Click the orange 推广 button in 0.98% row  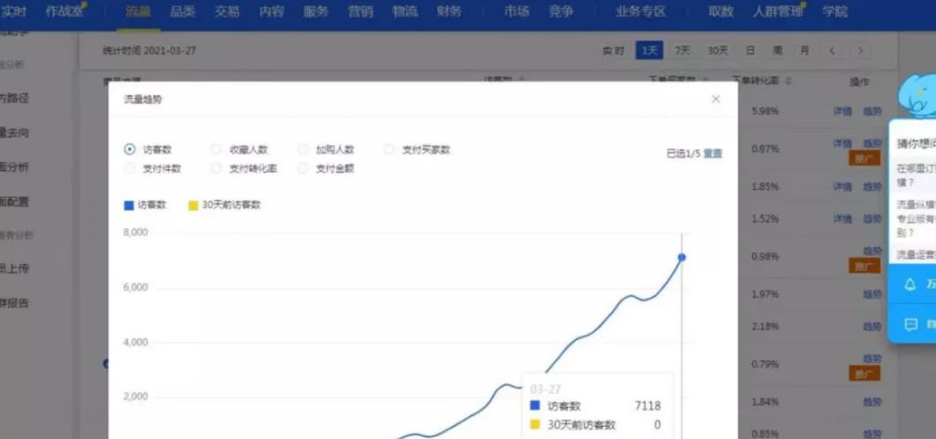point(864,266)
